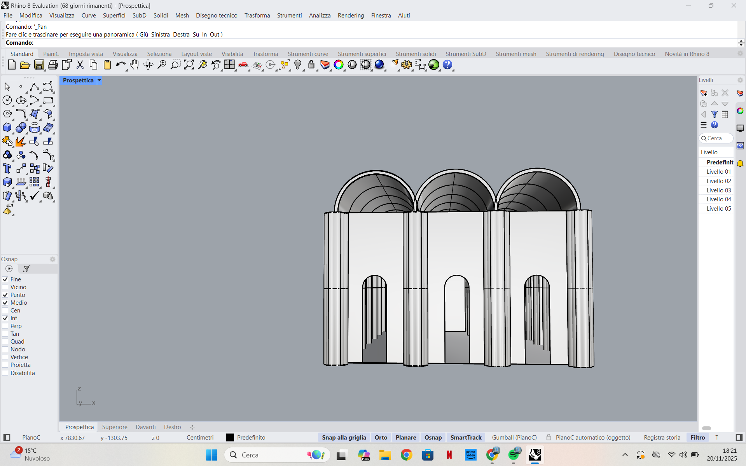Select the arrow selection tool
This screenshot has width=746, height=466.
[7, 86]
